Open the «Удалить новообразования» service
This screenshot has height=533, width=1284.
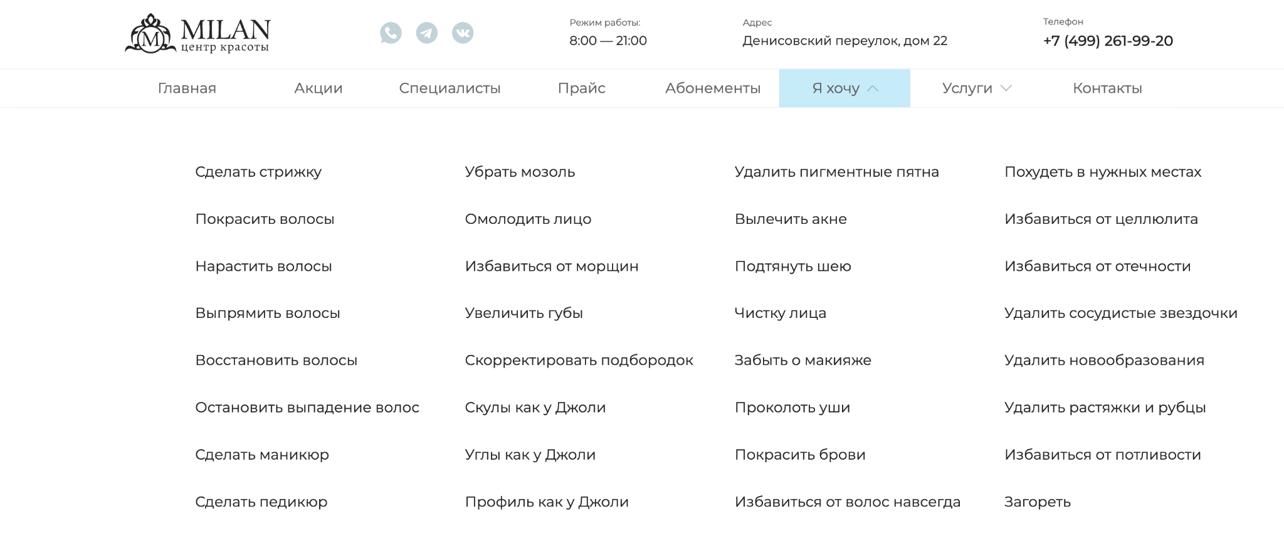point(1103,360)
